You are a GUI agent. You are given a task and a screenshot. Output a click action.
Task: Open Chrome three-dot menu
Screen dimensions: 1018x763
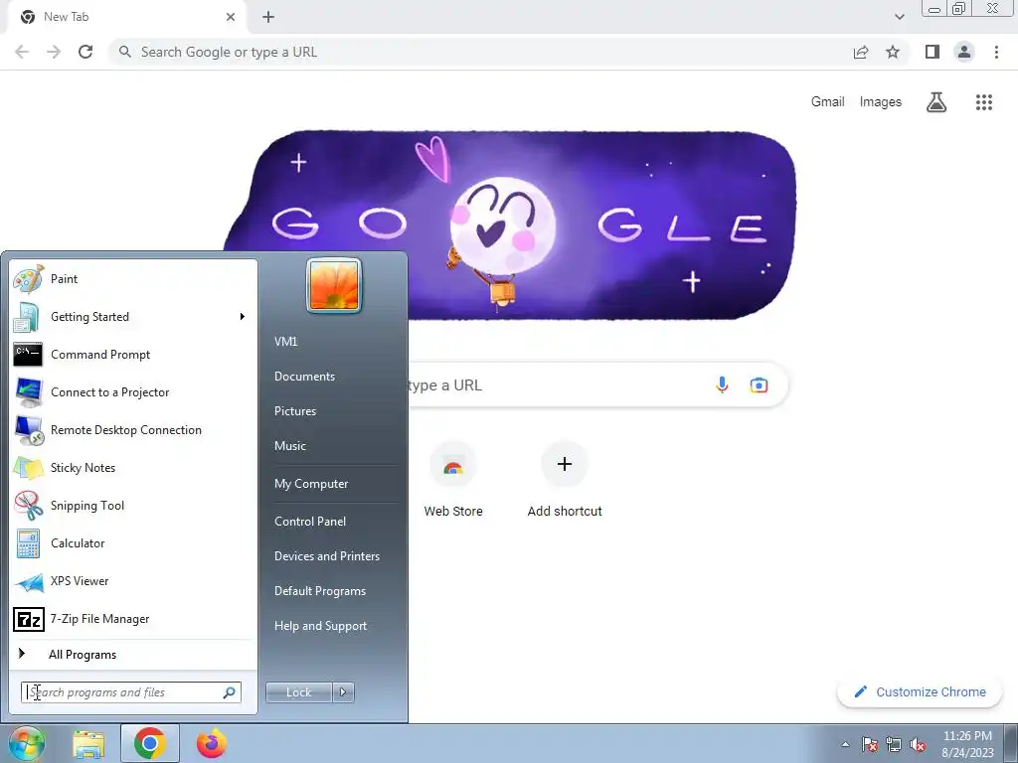point(996,52)
